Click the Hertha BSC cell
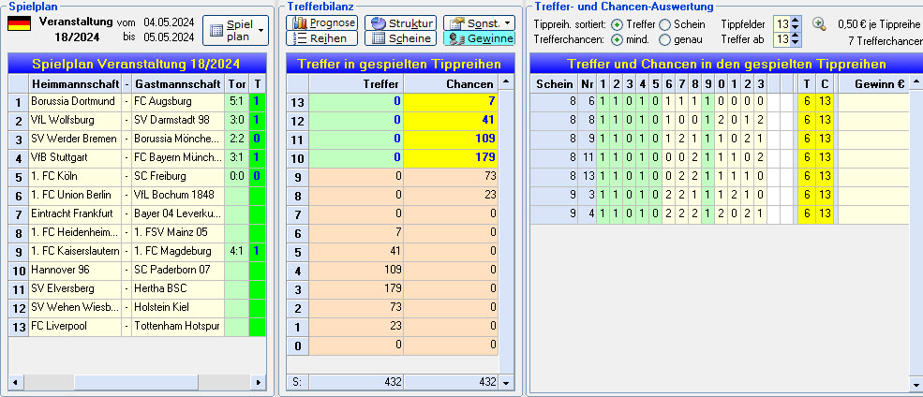The height and width of the screenshot is (397, 923). pyautogui.click(x=178, y=288)
